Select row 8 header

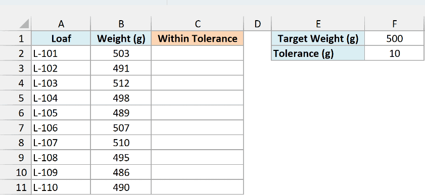click(x=16, y=142)
